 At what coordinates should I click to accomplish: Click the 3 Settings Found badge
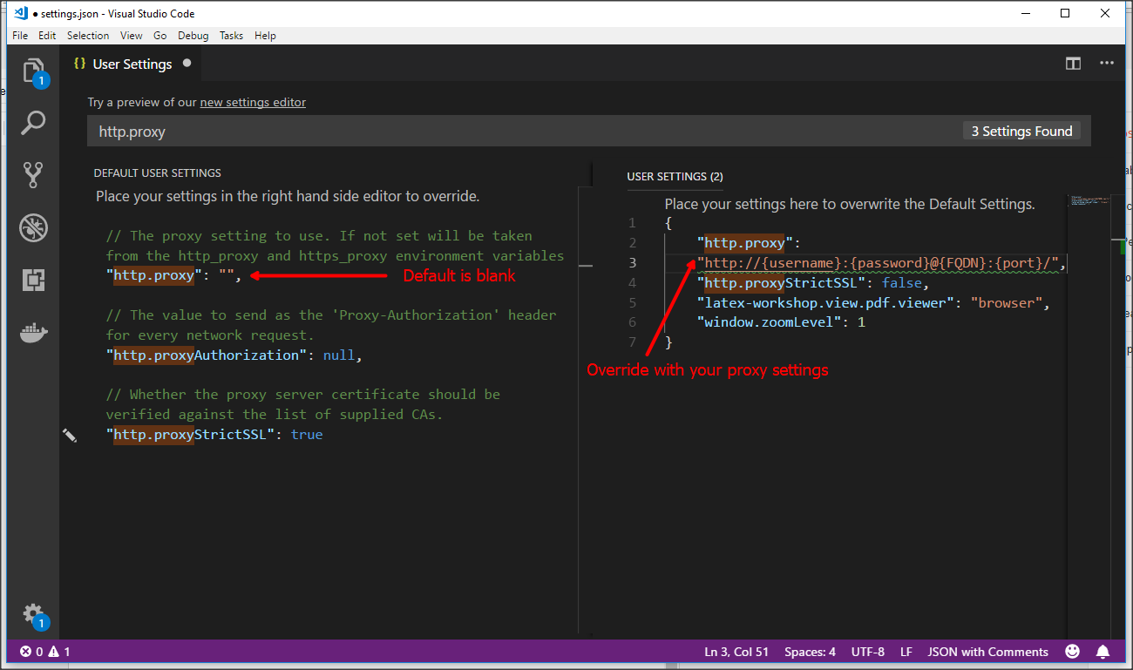point(1021,131)
